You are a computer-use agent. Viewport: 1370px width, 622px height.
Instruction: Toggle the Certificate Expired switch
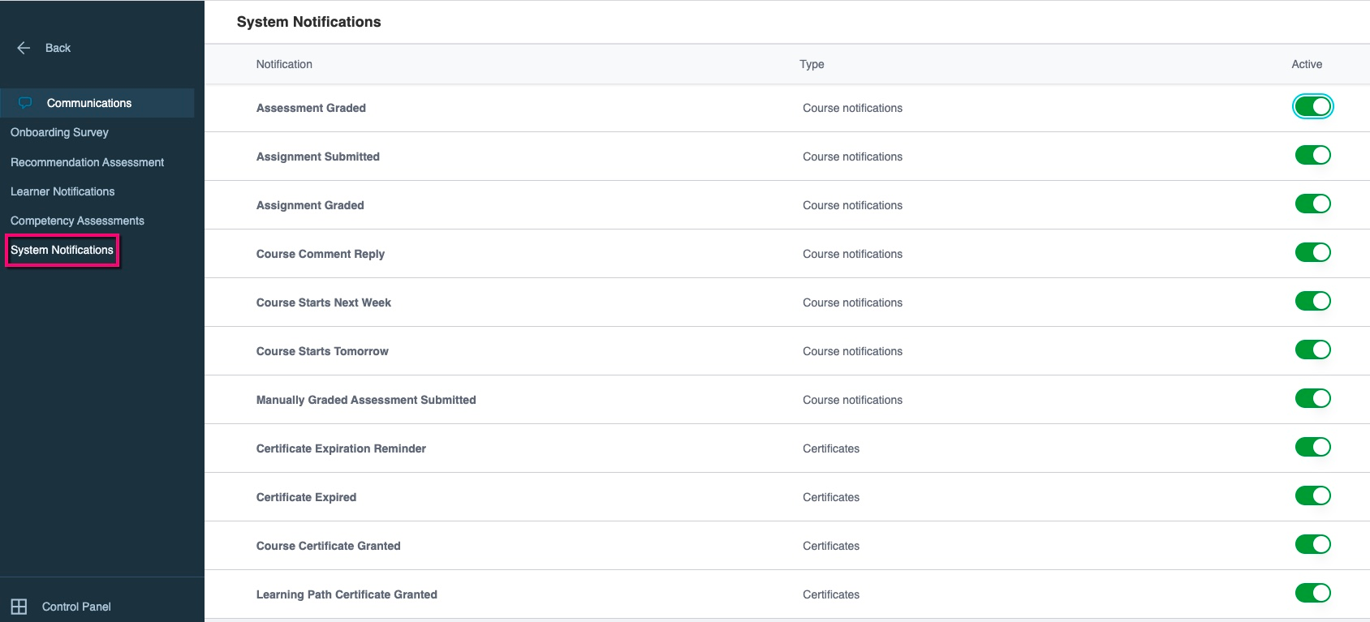1312,495
